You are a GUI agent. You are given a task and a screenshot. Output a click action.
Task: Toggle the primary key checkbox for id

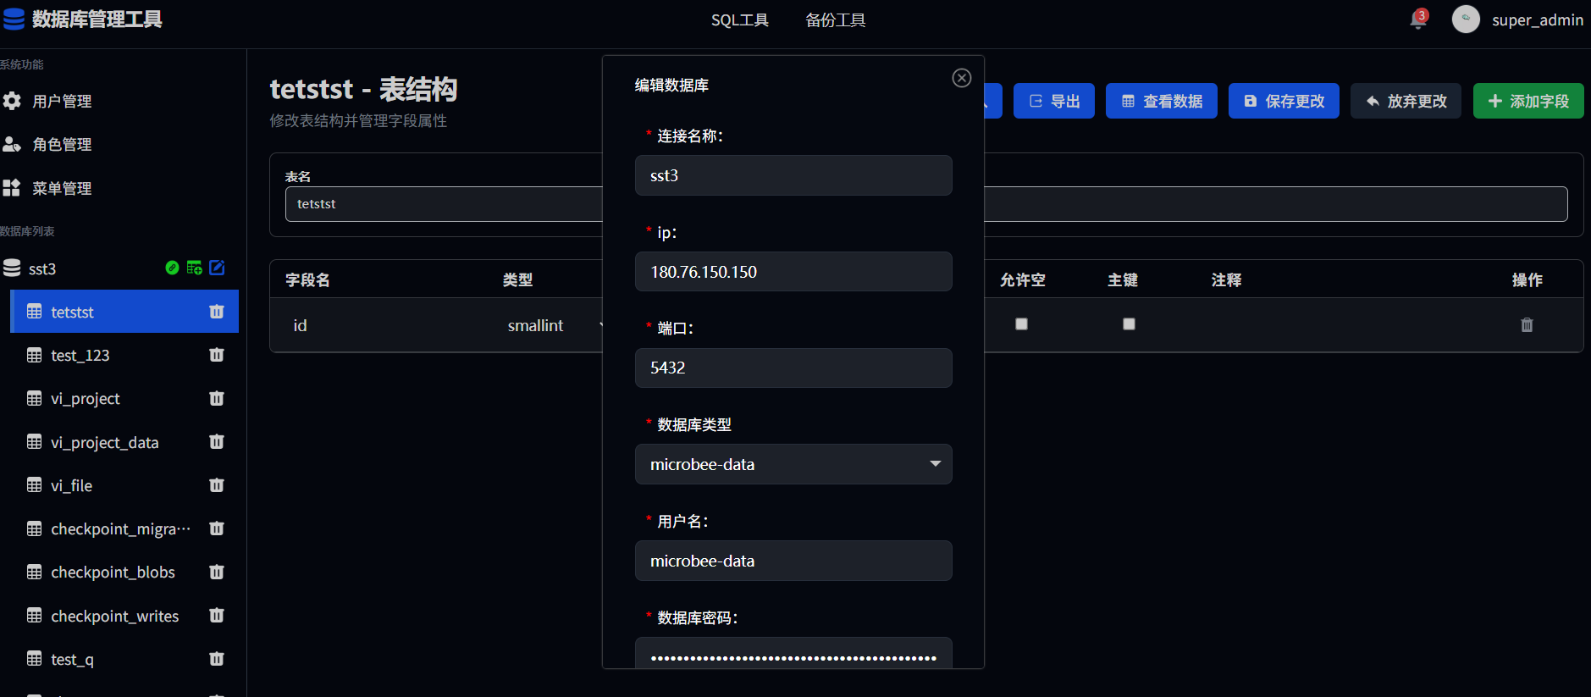[1129, 324]
